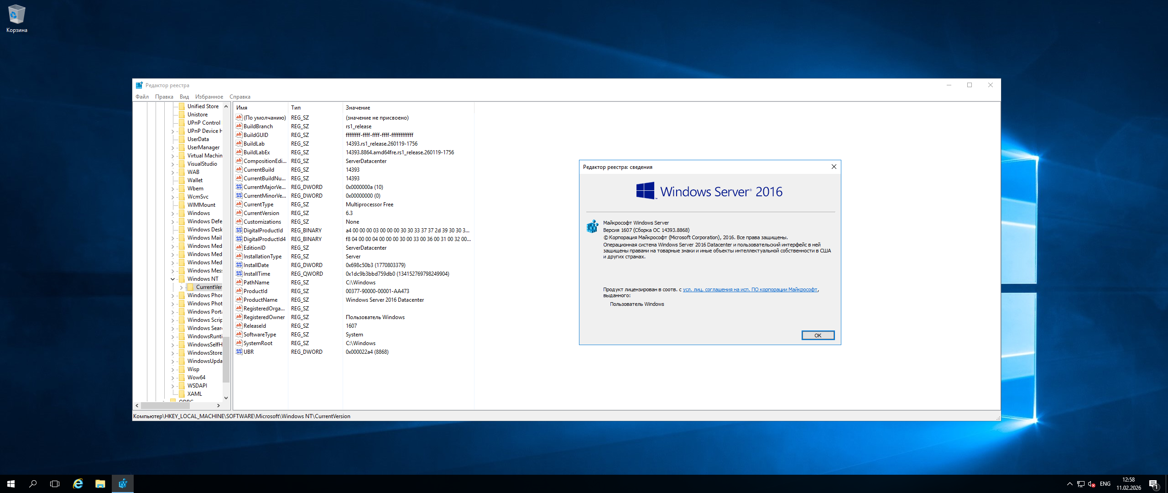The image size is (1168, 493).
Task: Open File Explorer from the taskbar
Action: click(x=100, y=484)
